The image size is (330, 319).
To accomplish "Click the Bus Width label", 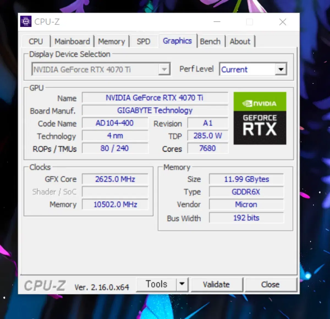I will 184,218.
